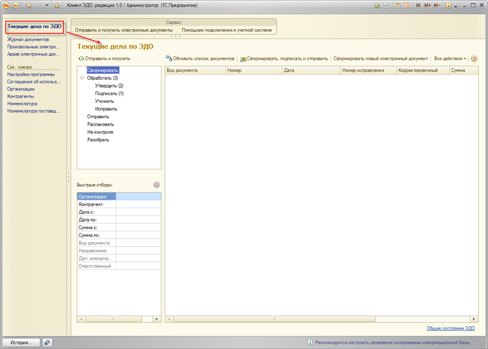This screenshot has height=349, width=488.
Task: Click the info 'i' icon in title bar
Action: (449, 5)
